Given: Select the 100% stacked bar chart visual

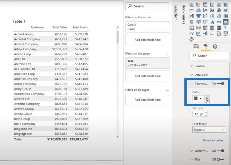Looking at the screenshot, I should point(219,5).
